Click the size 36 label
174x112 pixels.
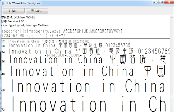pos(3,62)
